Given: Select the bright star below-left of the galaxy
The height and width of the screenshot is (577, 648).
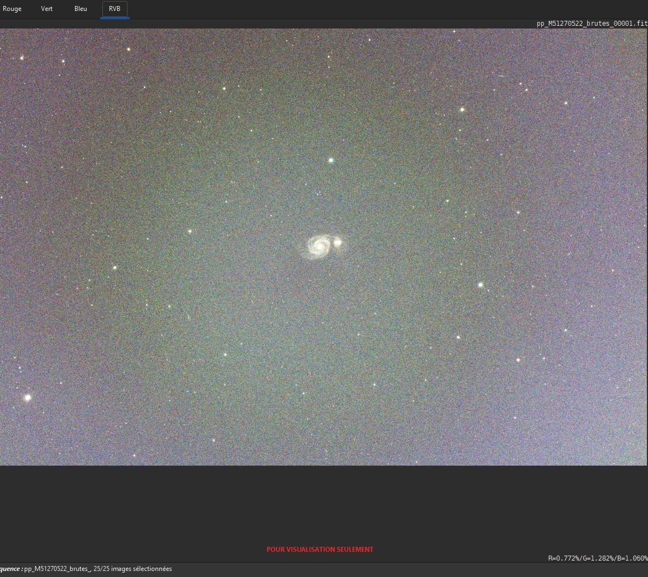Looking at the screenshot, I should [225, 355].
